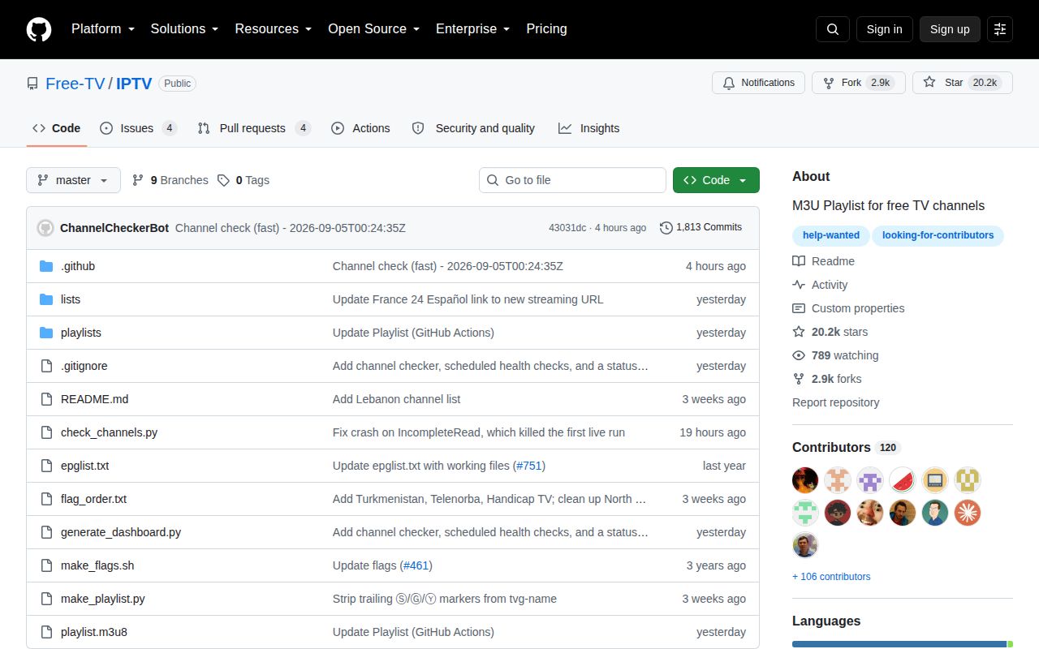Open the appearance settings icon button

coord(1000,29)
